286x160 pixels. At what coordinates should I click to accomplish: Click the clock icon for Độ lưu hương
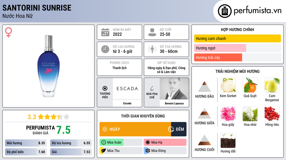click(105, 49)
